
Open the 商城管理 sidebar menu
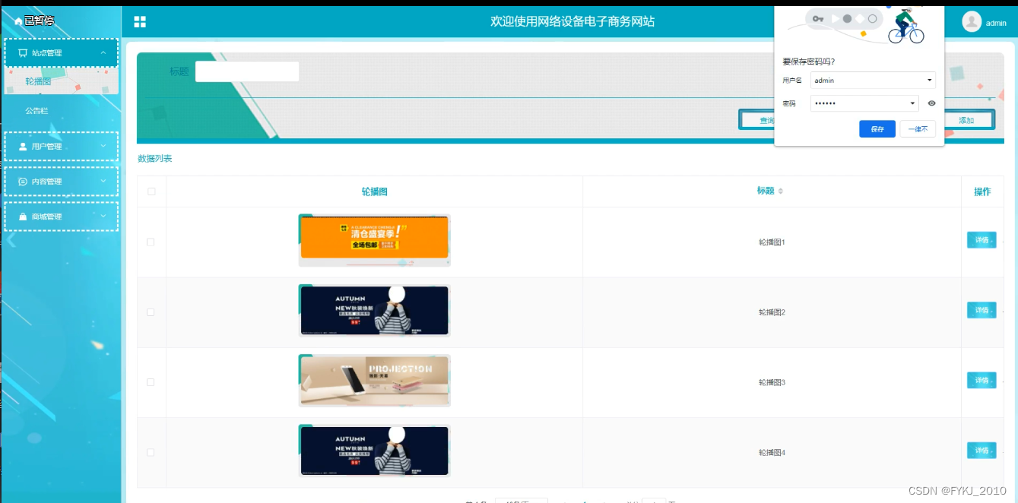(x=62, y=217)
